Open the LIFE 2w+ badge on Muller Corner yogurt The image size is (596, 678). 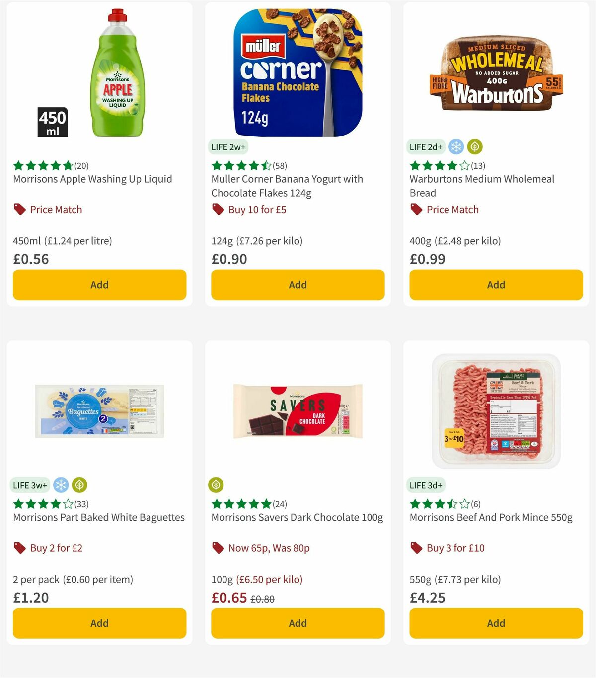tap(228, 147)
